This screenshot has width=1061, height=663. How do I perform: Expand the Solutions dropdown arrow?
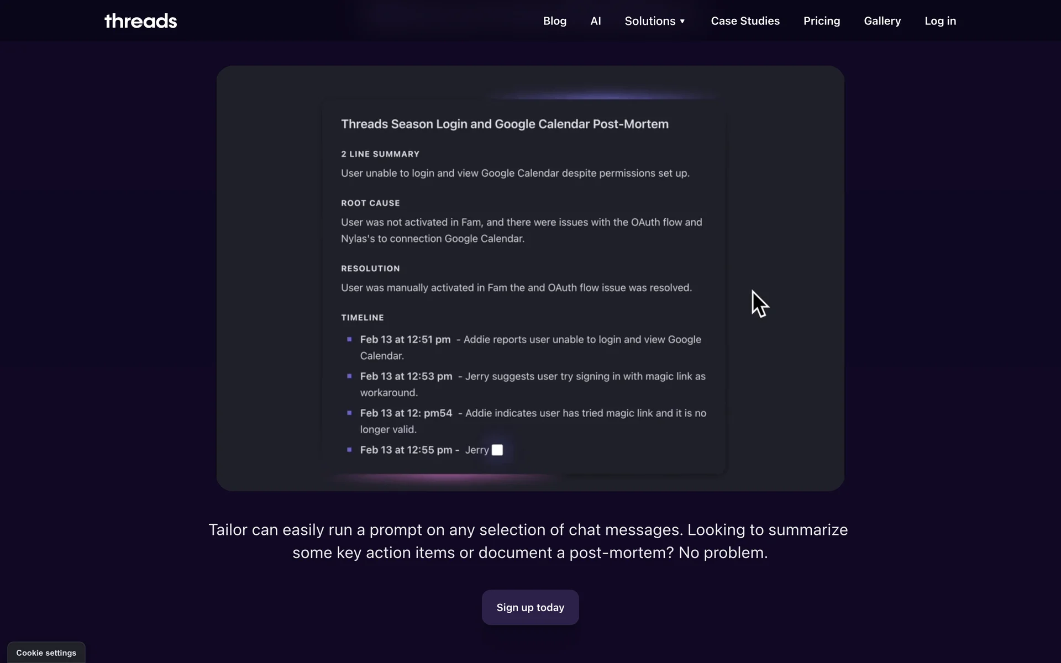coord(682,22)
